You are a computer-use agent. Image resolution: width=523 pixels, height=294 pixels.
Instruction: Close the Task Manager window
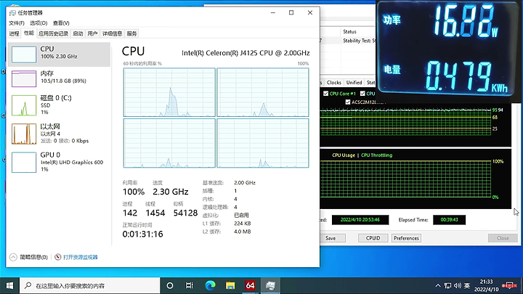[310, 12]
